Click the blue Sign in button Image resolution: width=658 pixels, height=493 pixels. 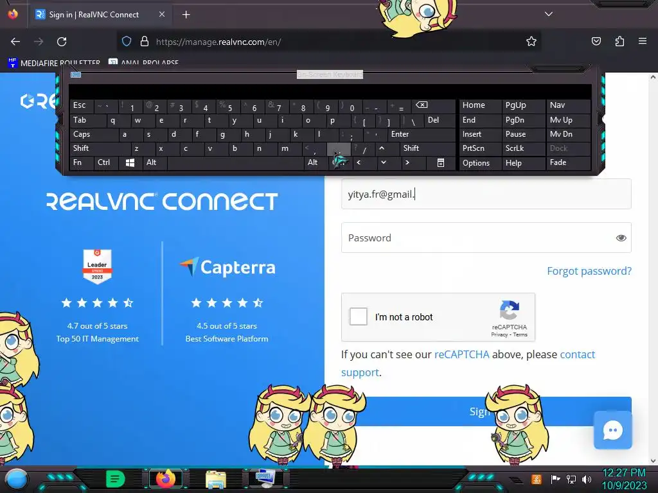486,411
